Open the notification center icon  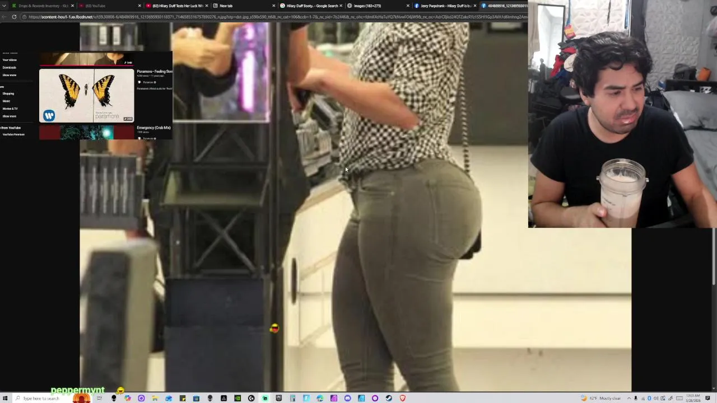707,398
